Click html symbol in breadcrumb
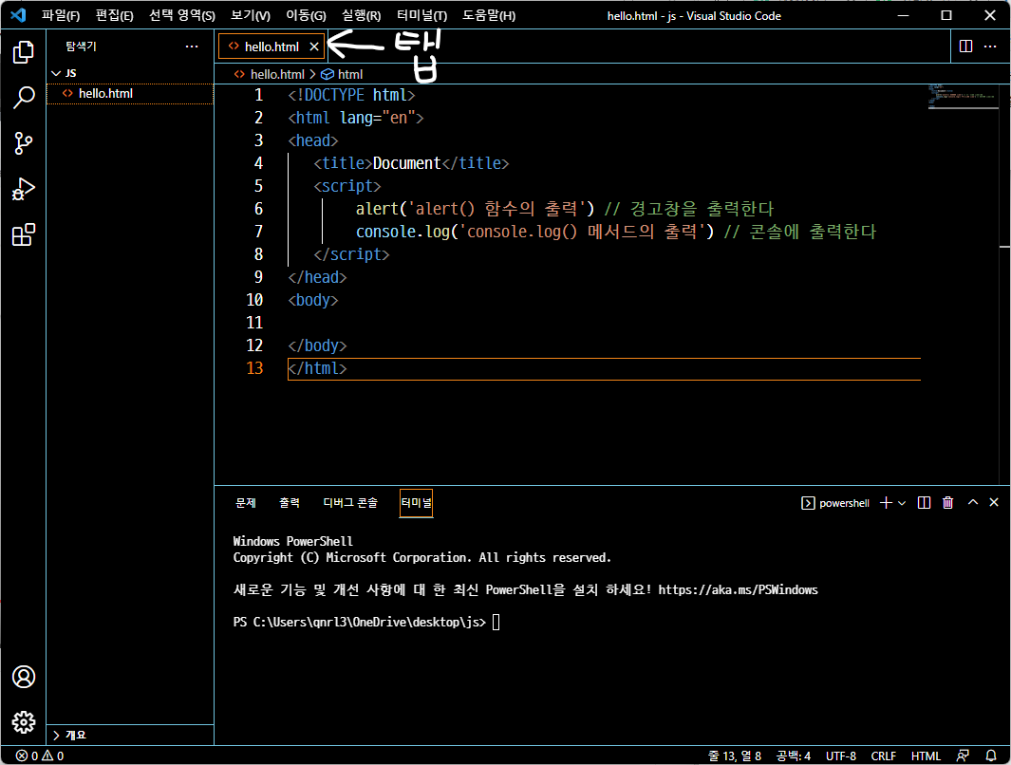The image size is (1011, 765). 343,74
